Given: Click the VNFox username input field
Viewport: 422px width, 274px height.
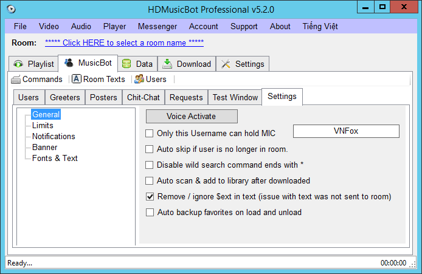Looking at the screenshot, I should [346, 131].
